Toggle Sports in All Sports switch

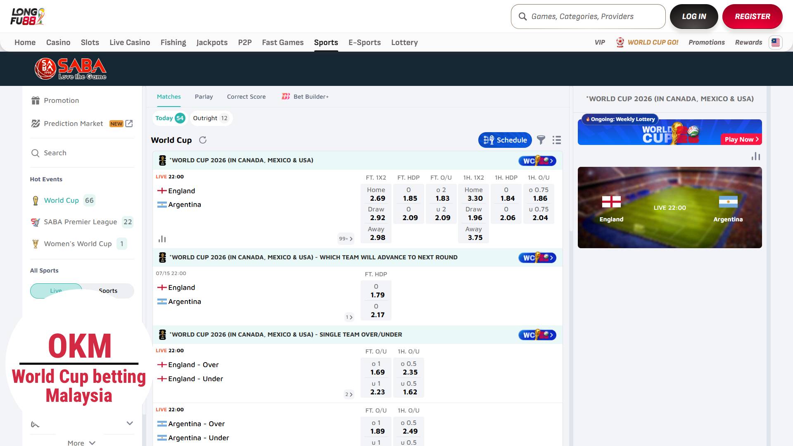coord(108,291)
